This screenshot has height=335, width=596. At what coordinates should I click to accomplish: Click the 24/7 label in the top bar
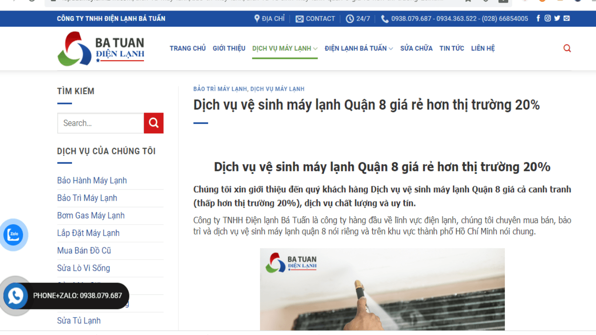[363, 19]
